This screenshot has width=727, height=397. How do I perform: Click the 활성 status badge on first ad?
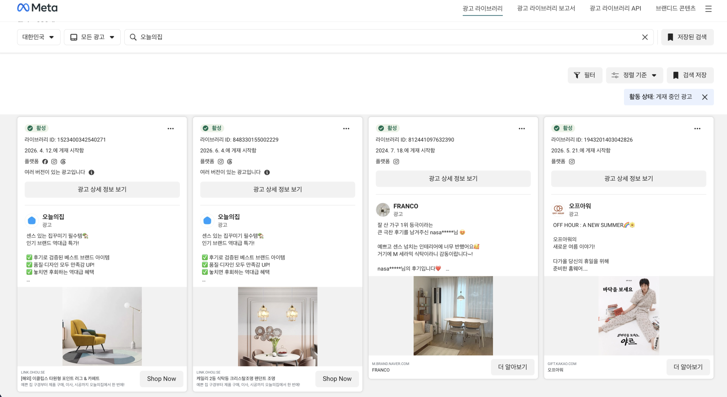[x=37, y=128]
